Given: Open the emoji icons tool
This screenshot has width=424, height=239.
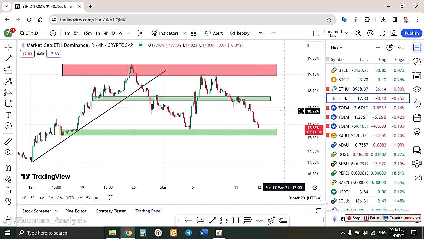Looking at the screenshot, I should (8, 126).
